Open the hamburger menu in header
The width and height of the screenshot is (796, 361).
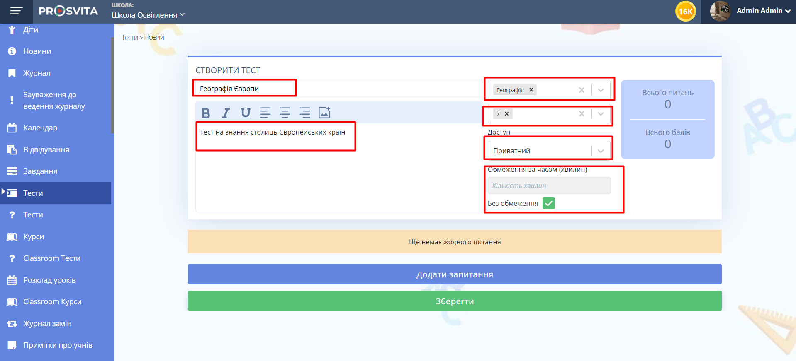pyautogui.click(x=17, y=11)
